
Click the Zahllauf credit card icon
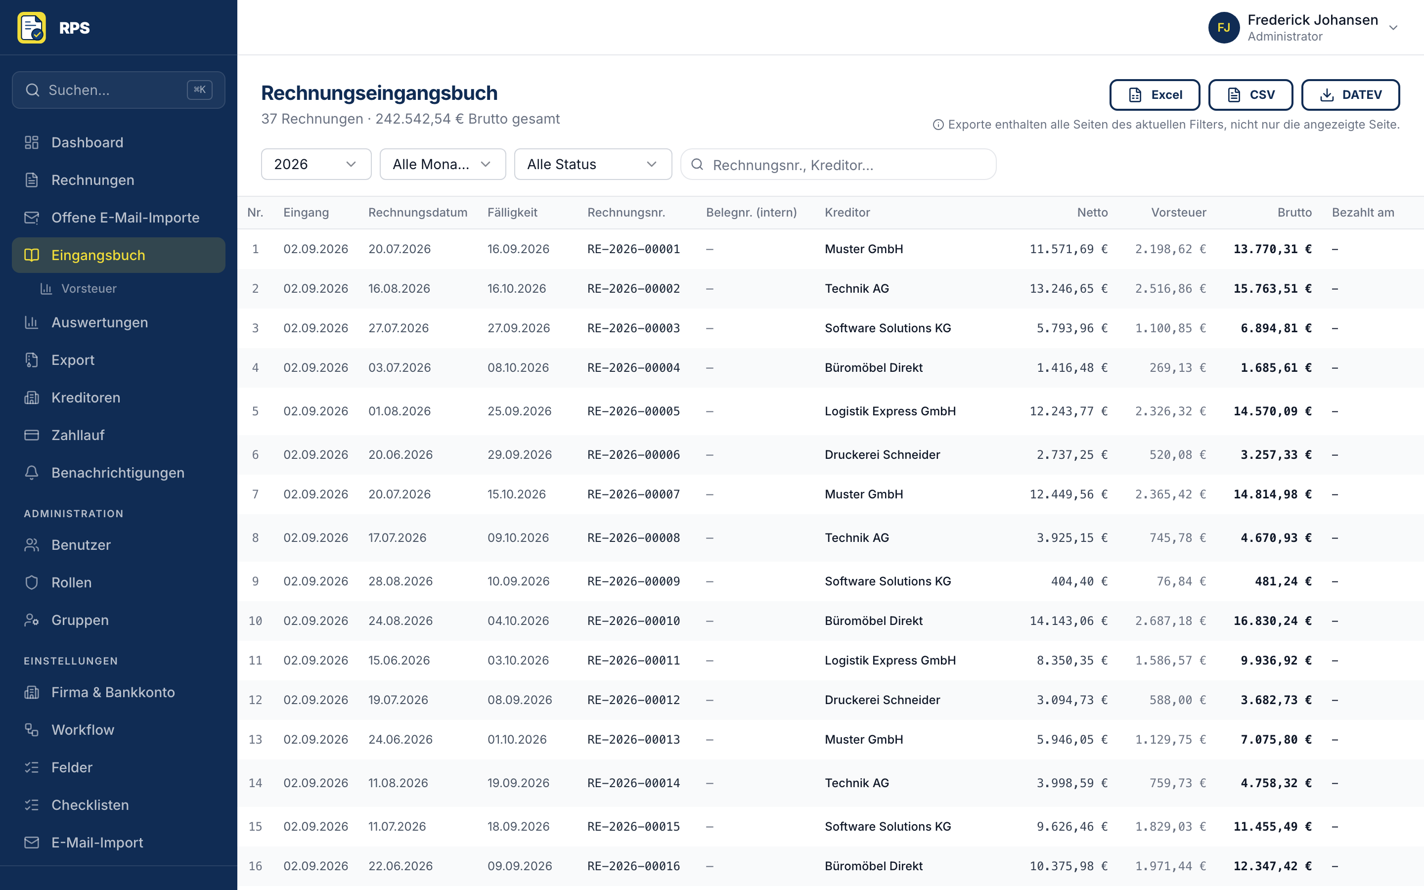pos(32,435)
